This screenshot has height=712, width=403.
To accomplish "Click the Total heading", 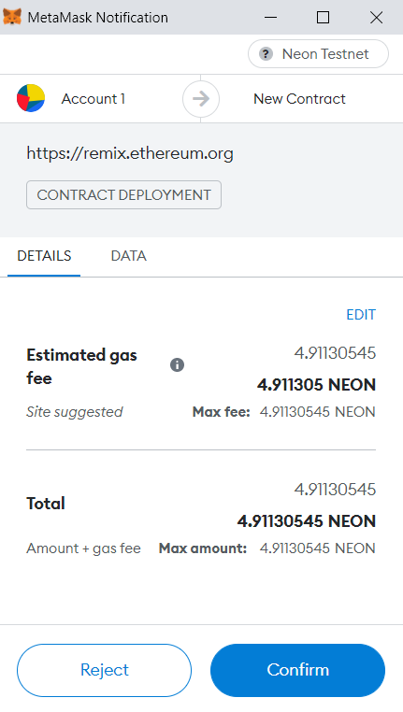I will pyautogui.click(x=46, y=503).
